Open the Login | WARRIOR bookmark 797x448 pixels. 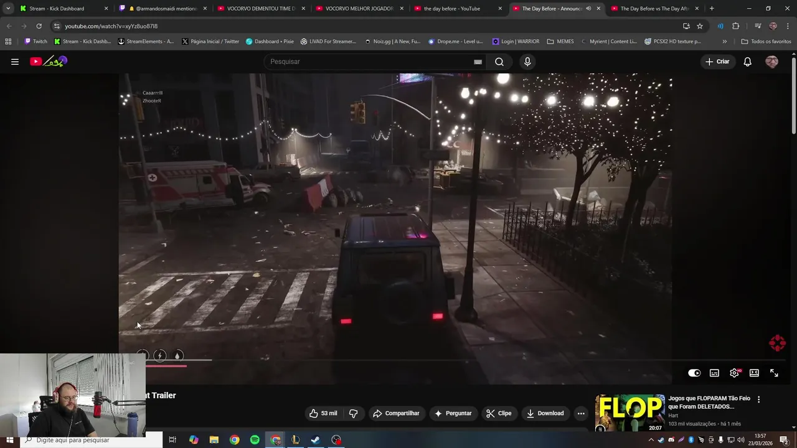516,42
